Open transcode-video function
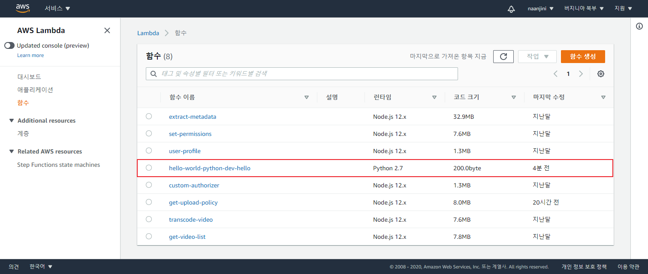Image resolution: width=648 pixels, height=274 pixels. tap(191, 220)
